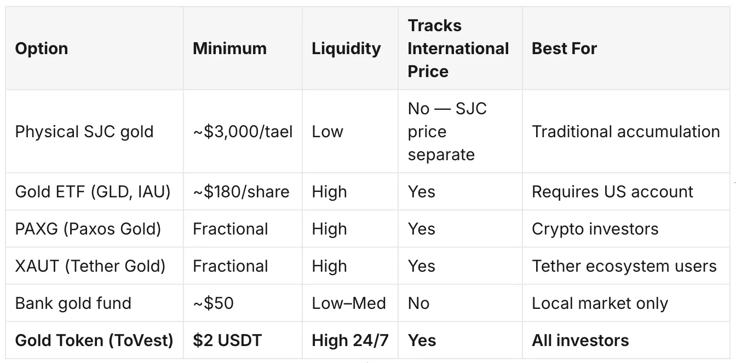The image size is (736, 363).
Task: Select the XAUT (Tether Gold) cell
Action: click(x=90, y=266)
